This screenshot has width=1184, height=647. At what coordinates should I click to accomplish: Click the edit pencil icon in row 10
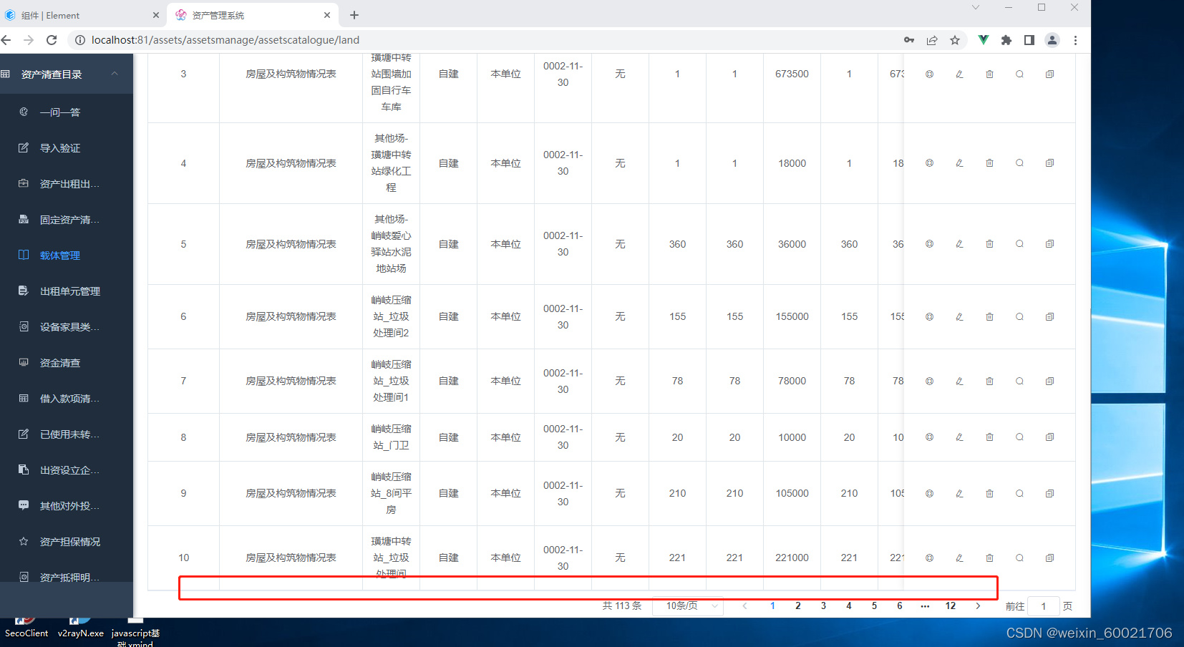click(959, 558)
